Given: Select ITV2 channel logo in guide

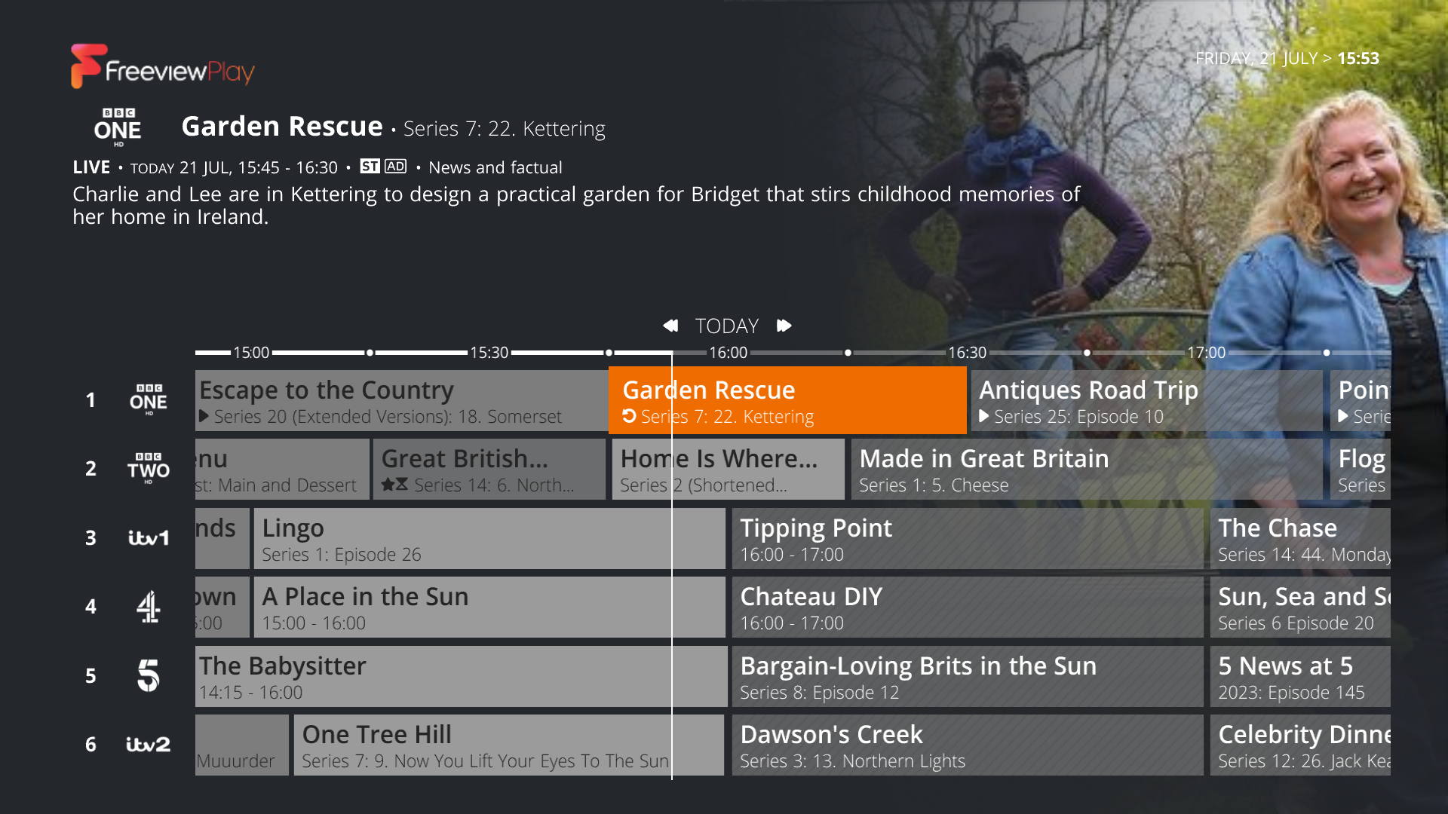Looking at the screenshot, I should coord(149,745).
